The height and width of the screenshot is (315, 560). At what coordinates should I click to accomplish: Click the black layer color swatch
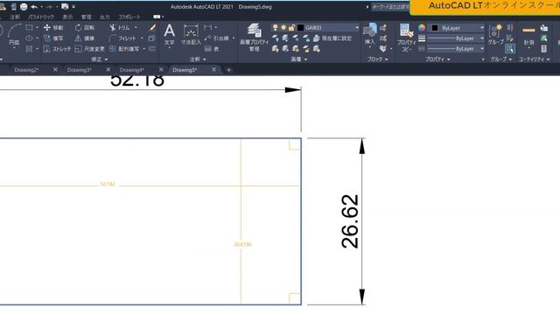300,27
